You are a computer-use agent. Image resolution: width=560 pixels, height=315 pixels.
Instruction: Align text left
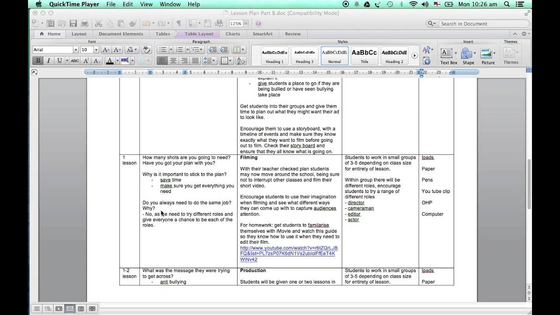coord(162,61)
